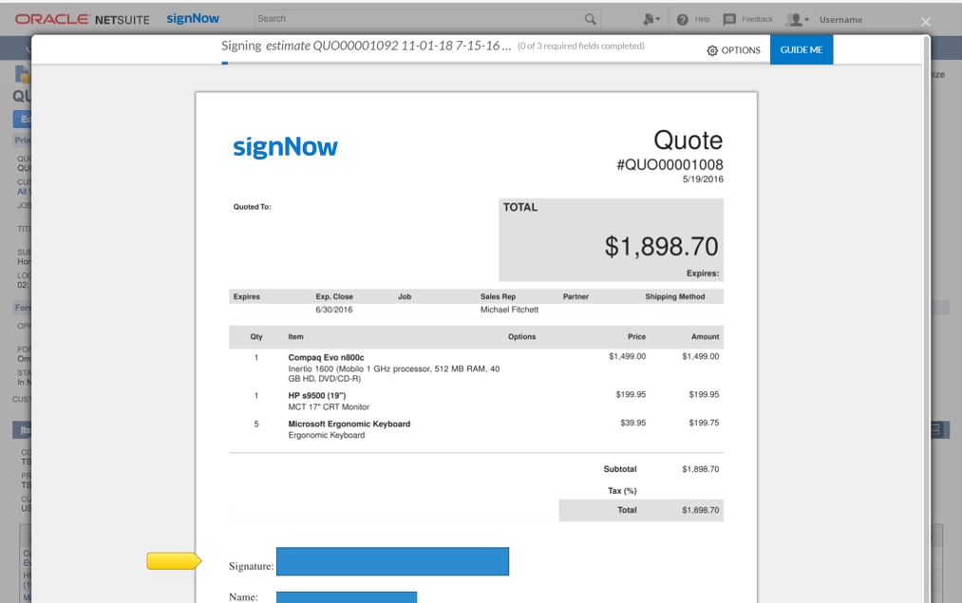This screenshot has height=603, width=962.
Task: Click the Feedback speech bubble icon
Action: [x=729, y=19]
